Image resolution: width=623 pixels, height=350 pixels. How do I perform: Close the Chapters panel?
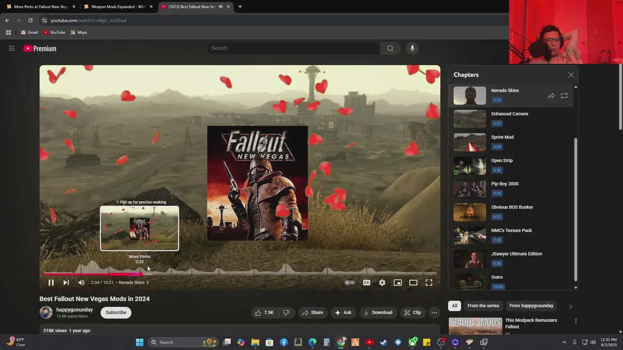point(571,75)
